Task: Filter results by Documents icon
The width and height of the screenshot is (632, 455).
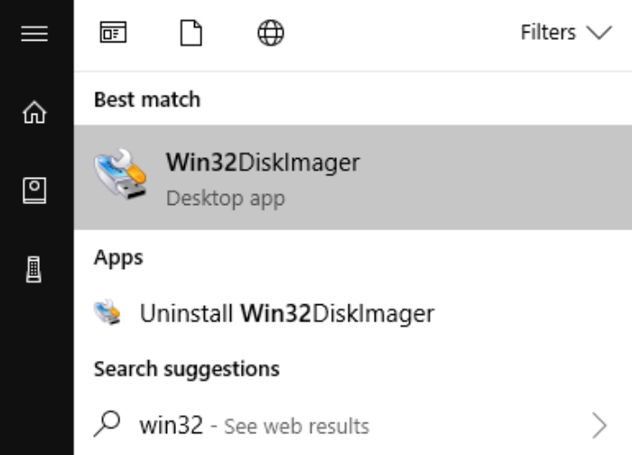Action: pos(191,33)
